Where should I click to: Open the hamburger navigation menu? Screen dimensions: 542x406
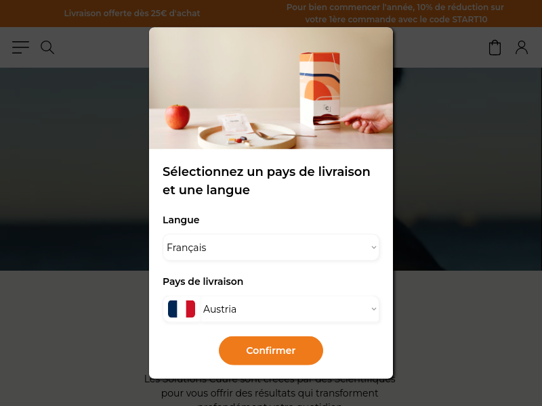coord(20,47)
